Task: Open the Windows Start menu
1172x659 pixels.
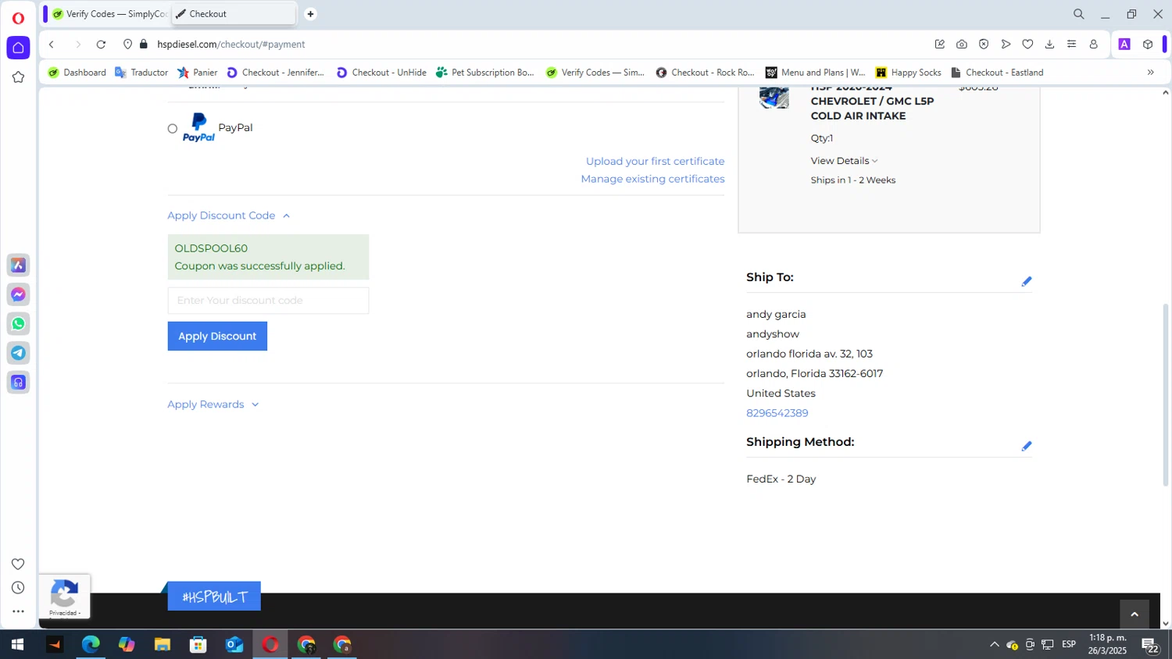Action: 17,645
